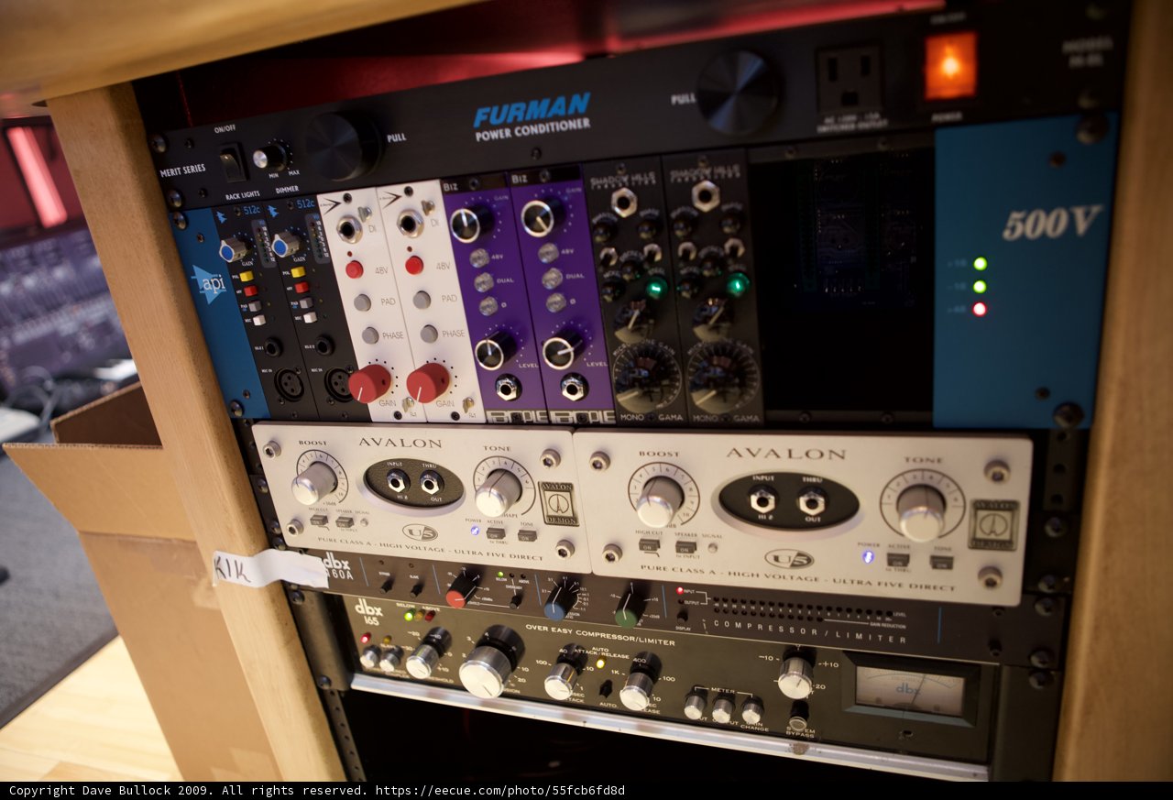Click the red GAIN knob on right white preamp
The image size is (1173, 800).
click(x=428, y=381)
